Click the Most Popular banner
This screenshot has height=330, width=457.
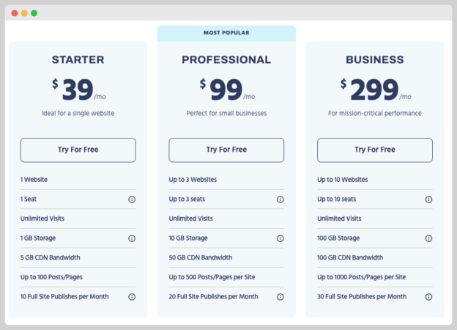pos(226,33)
